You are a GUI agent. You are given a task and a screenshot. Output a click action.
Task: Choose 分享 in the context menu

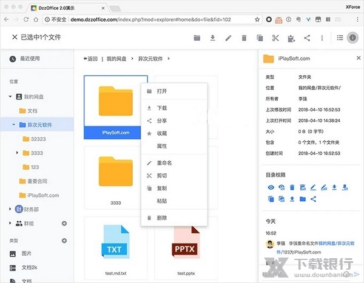point(174,121)
